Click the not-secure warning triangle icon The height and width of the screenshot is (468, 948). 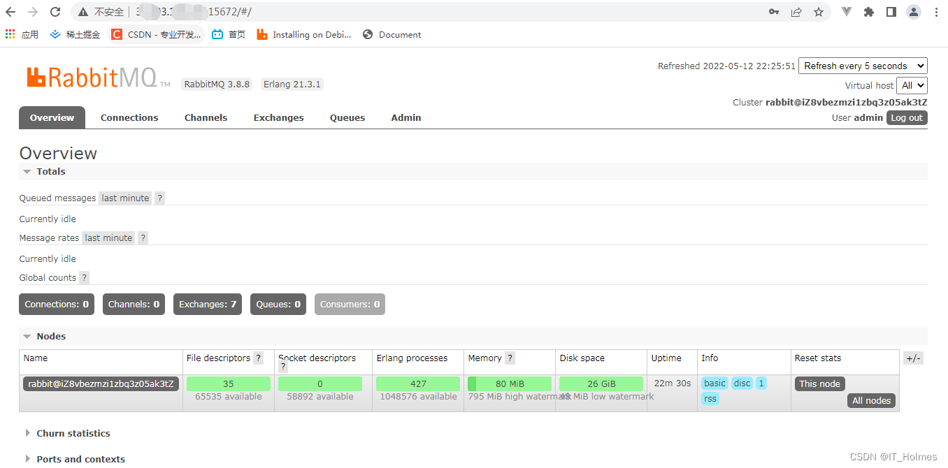(83, 12)
